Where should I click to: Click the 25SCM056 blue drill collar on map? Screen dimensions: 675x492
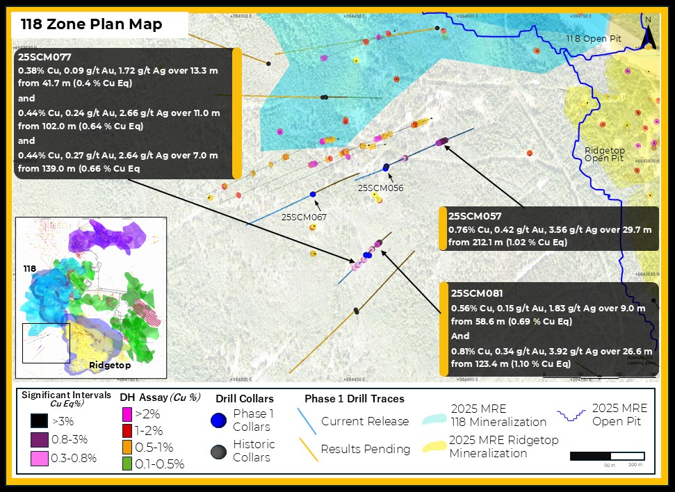pyautogui.click(x=386, y=167)
